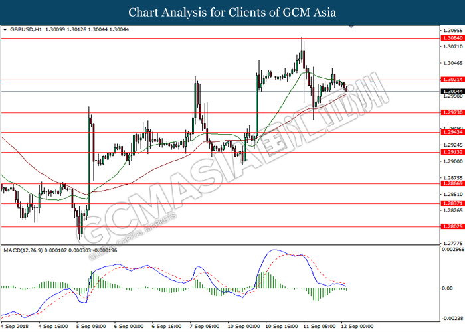
Task: Select the 1.29434 red level label
Action: (x=452, y=132)
